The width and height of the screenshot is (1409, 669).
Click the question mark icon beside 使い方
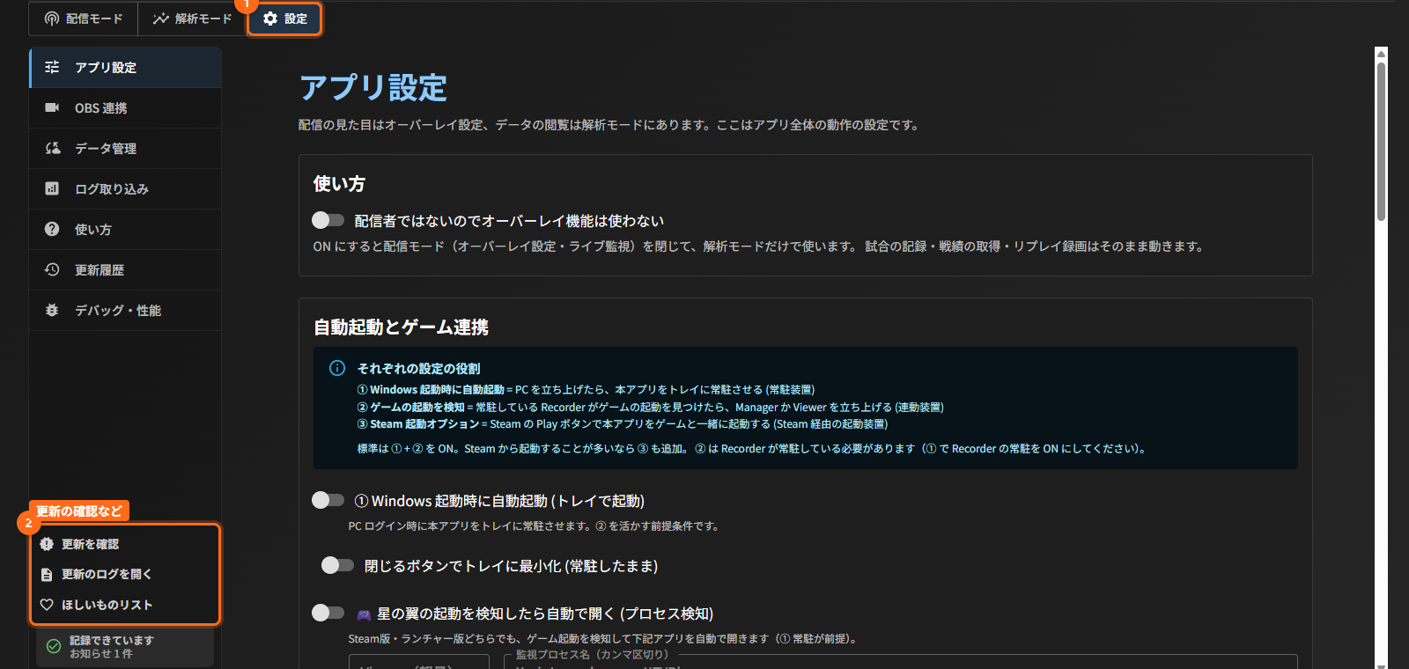(52, 229)
